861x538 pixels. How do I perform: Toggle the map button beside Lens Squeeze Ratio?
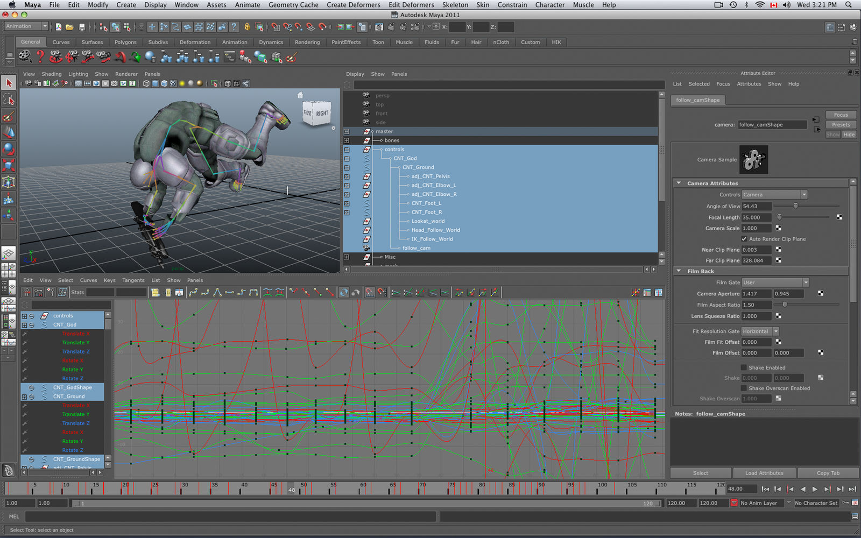(778, 316)
